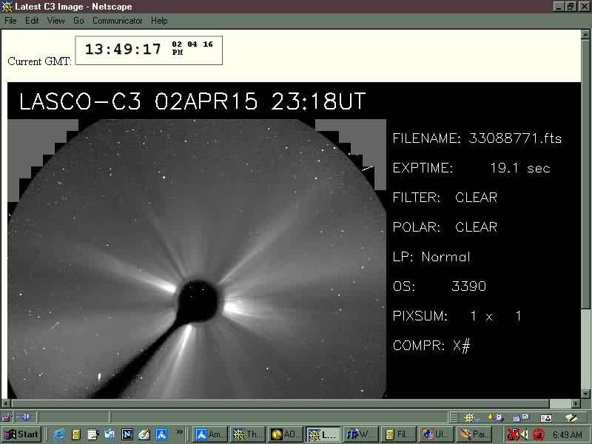Switch to the "Pai..." taskbar window
The width and height of the screenshot is (592, 444).
coord(474,434)
